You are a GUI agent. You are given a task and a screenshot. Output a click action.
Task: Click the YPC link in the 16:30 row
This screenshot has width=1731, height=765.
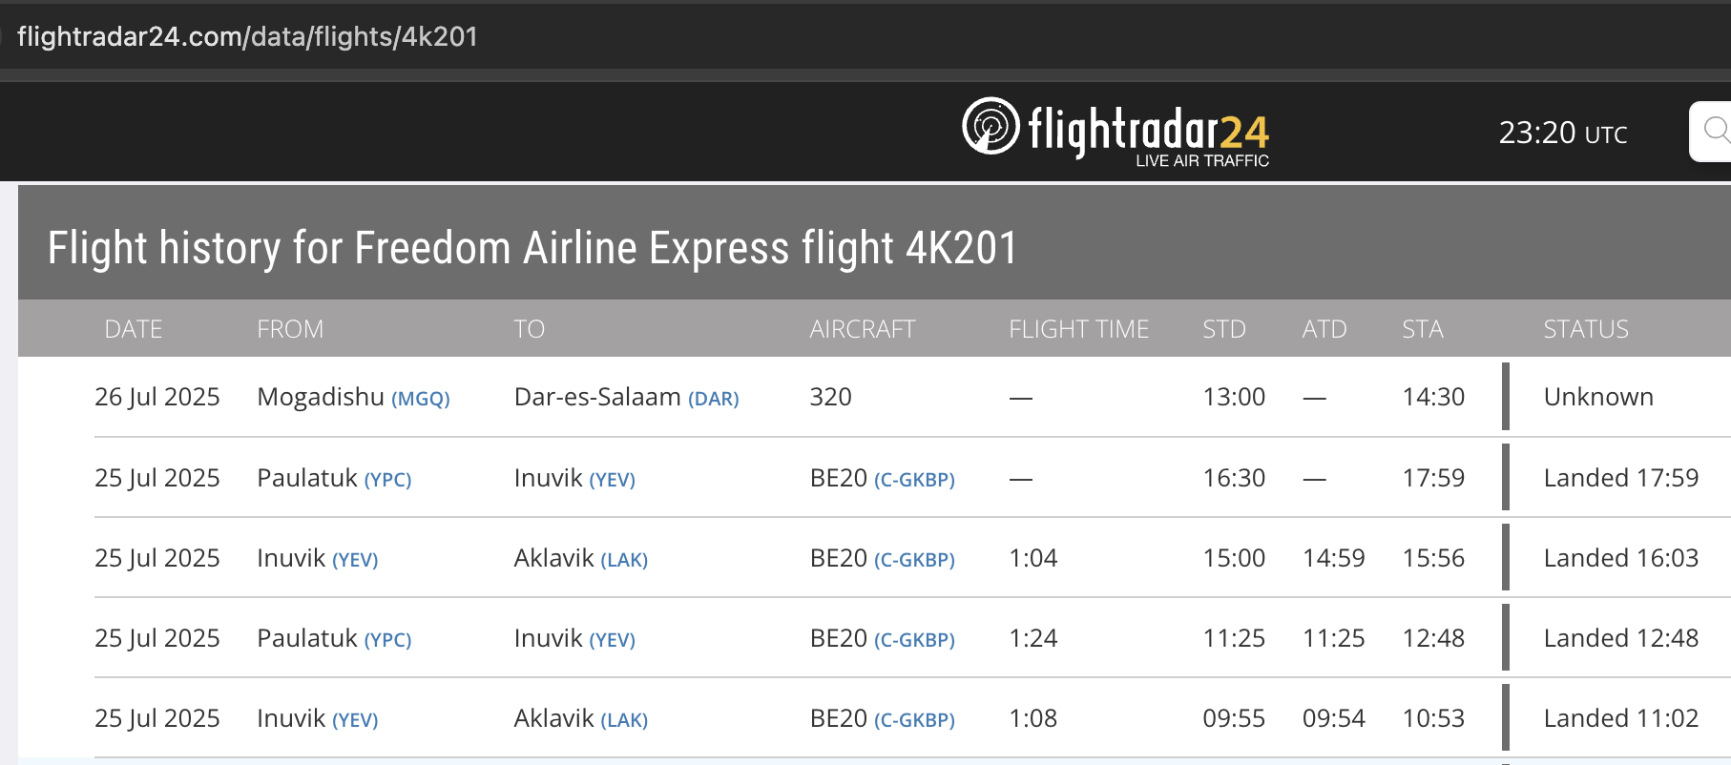pyautogui.click(x=387, y=480)
